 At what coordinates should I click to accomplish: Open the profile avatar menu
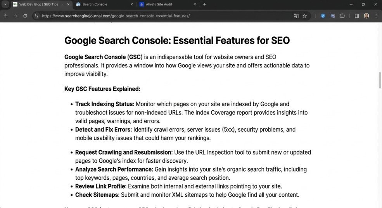click(x=366, y=16)
